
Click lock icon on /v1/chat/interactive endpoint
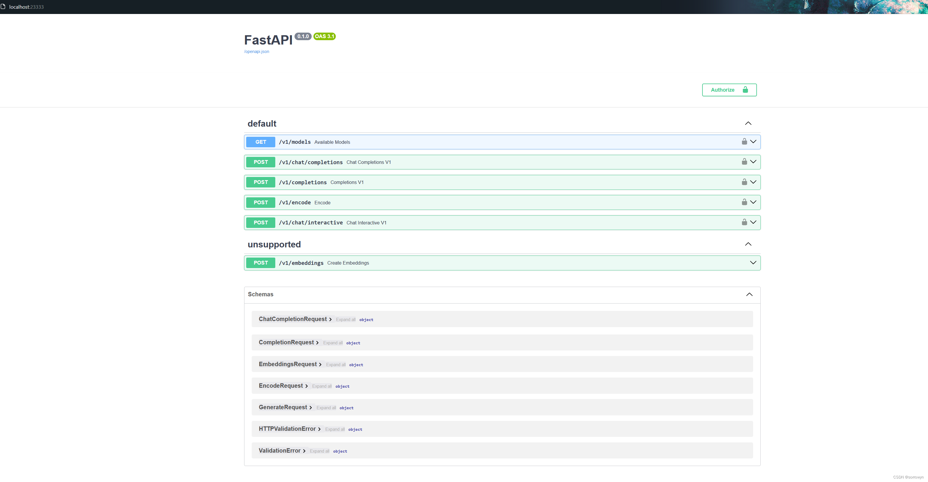click(x=744, y=222)
